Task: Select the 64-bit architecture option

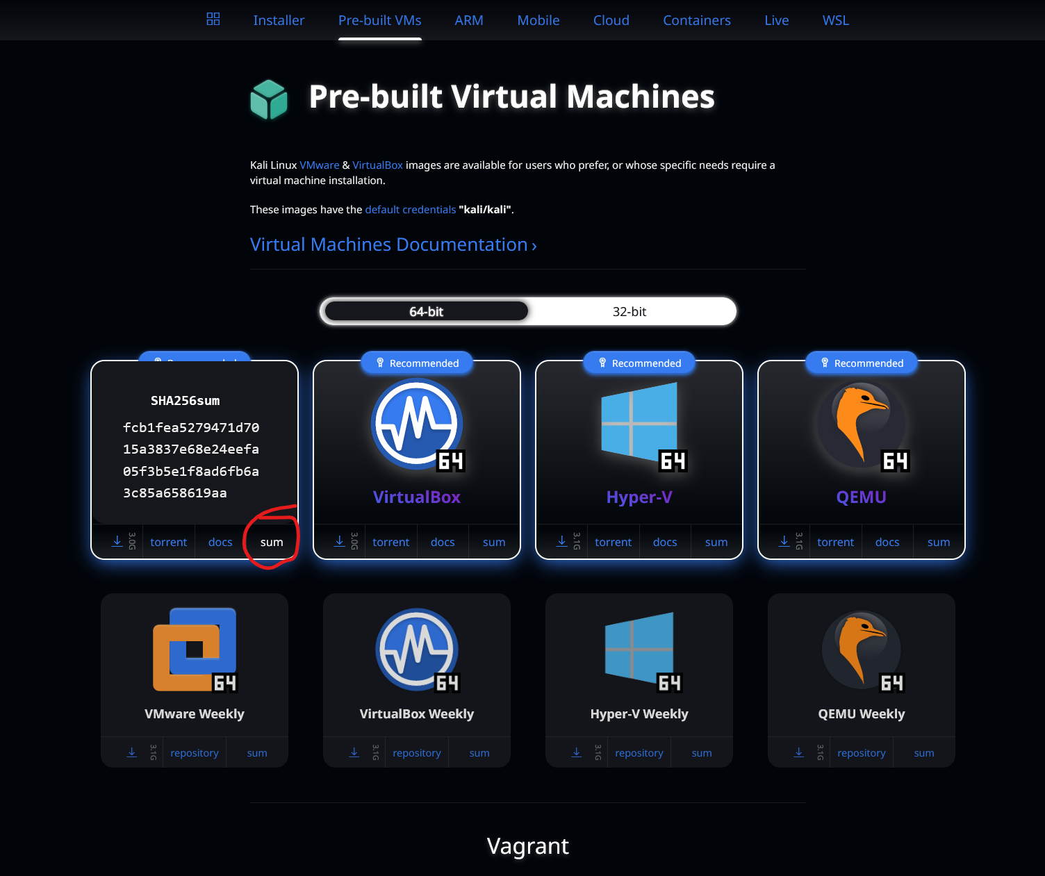Action: click(426, 311)
